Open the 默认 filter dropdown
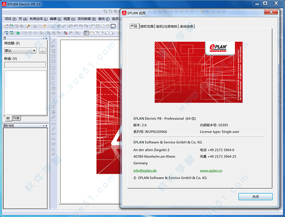Screen dimensions: 285x217 [20, 50]
